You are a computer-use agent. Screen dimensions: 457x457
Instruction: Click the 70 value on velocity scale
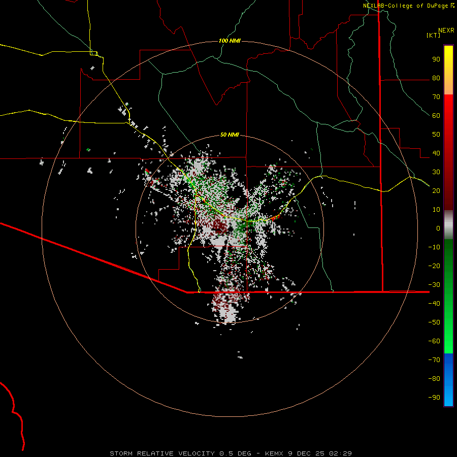[436, 97]
